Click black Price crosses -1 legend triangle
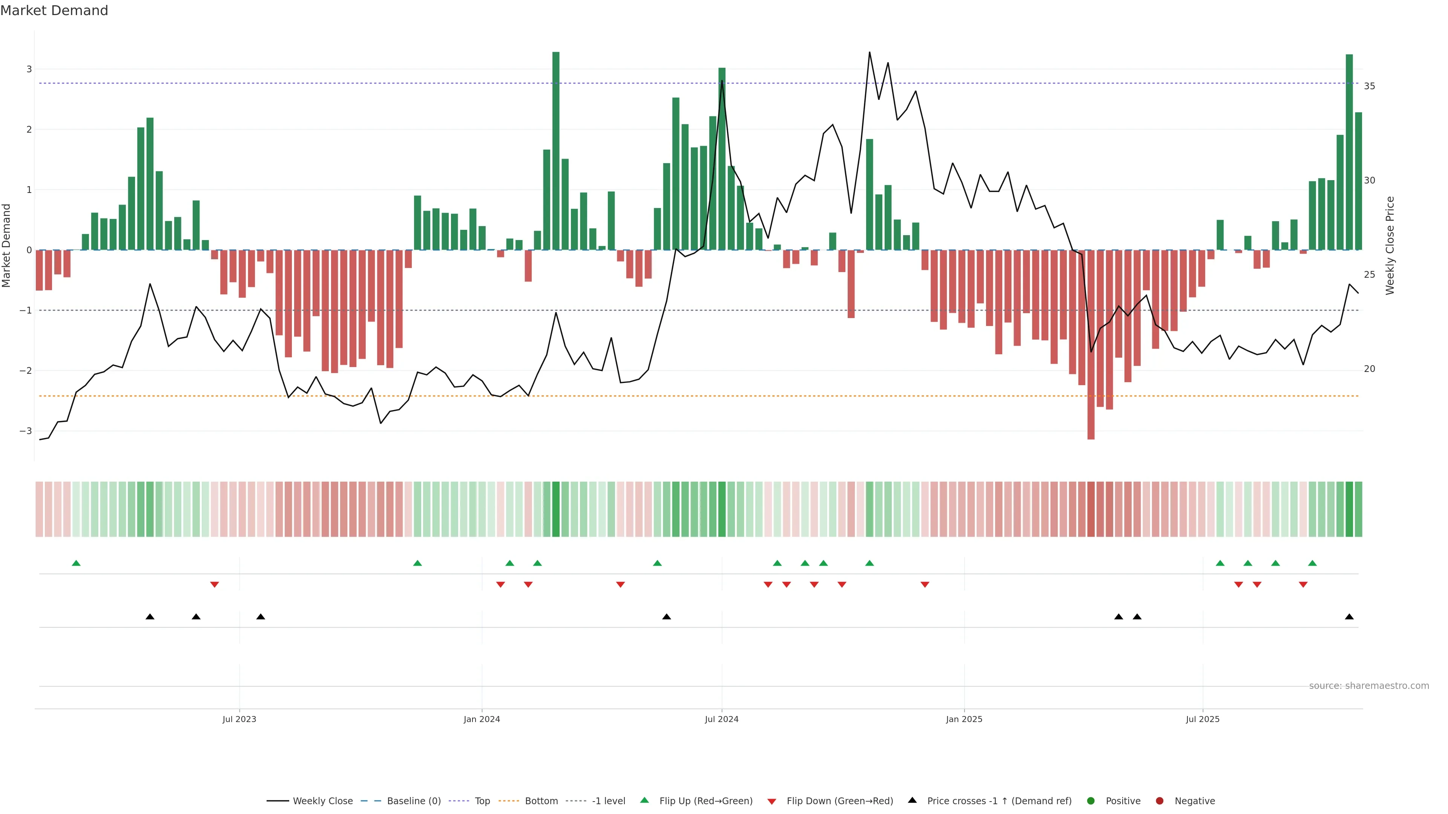This screenshot has width=1448, height=814. [x=912, y=800]
